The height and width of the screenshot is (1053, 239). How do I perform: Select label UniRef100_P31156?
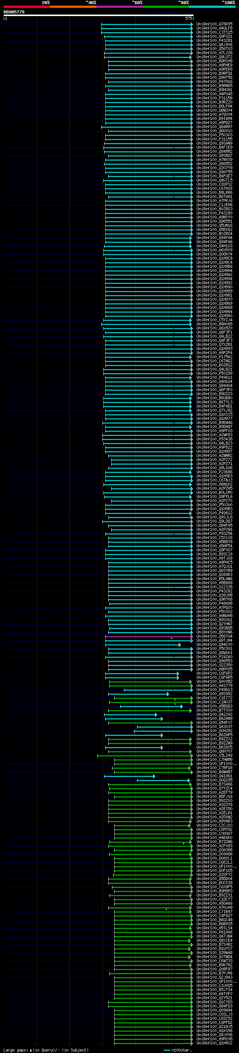(x=214, y=98)
